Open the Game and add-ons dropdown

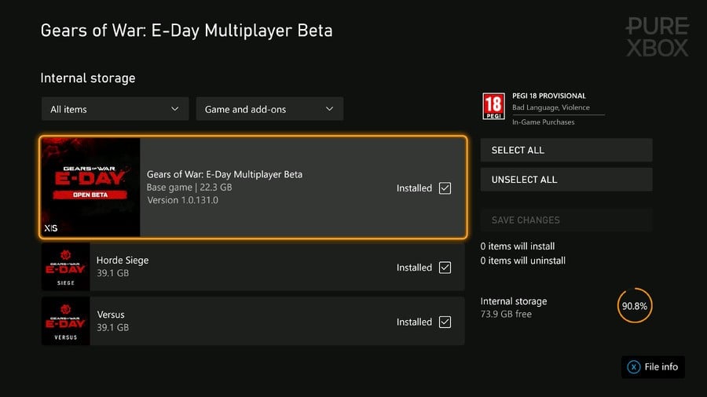[269, 109]
